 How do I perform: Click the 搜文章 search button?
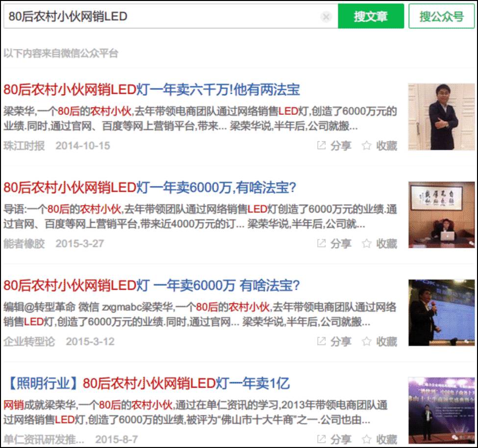pos(371,16)
